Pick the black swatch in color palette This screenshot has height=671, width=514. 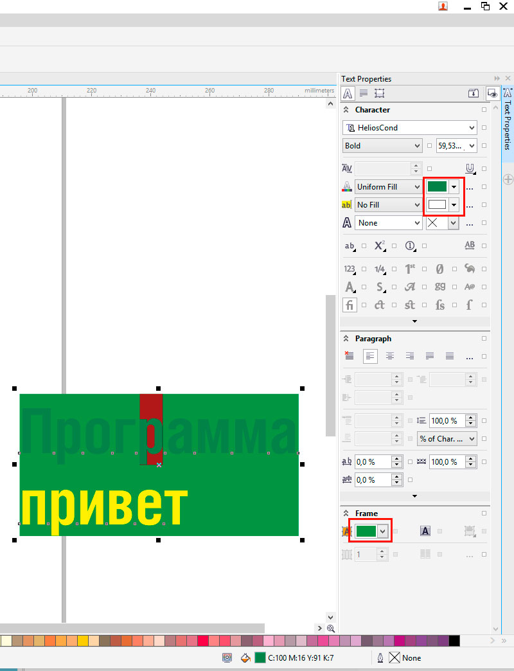[454, 641]
